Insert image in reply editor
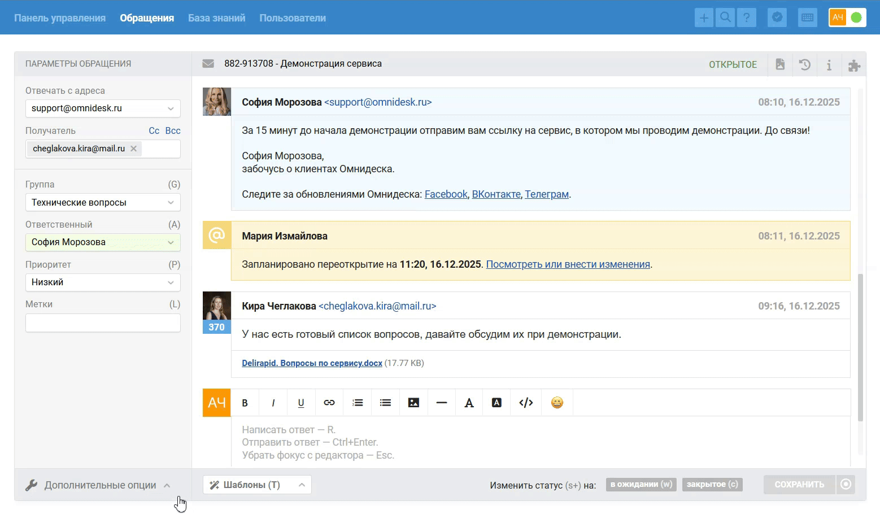 click(413, 403)
